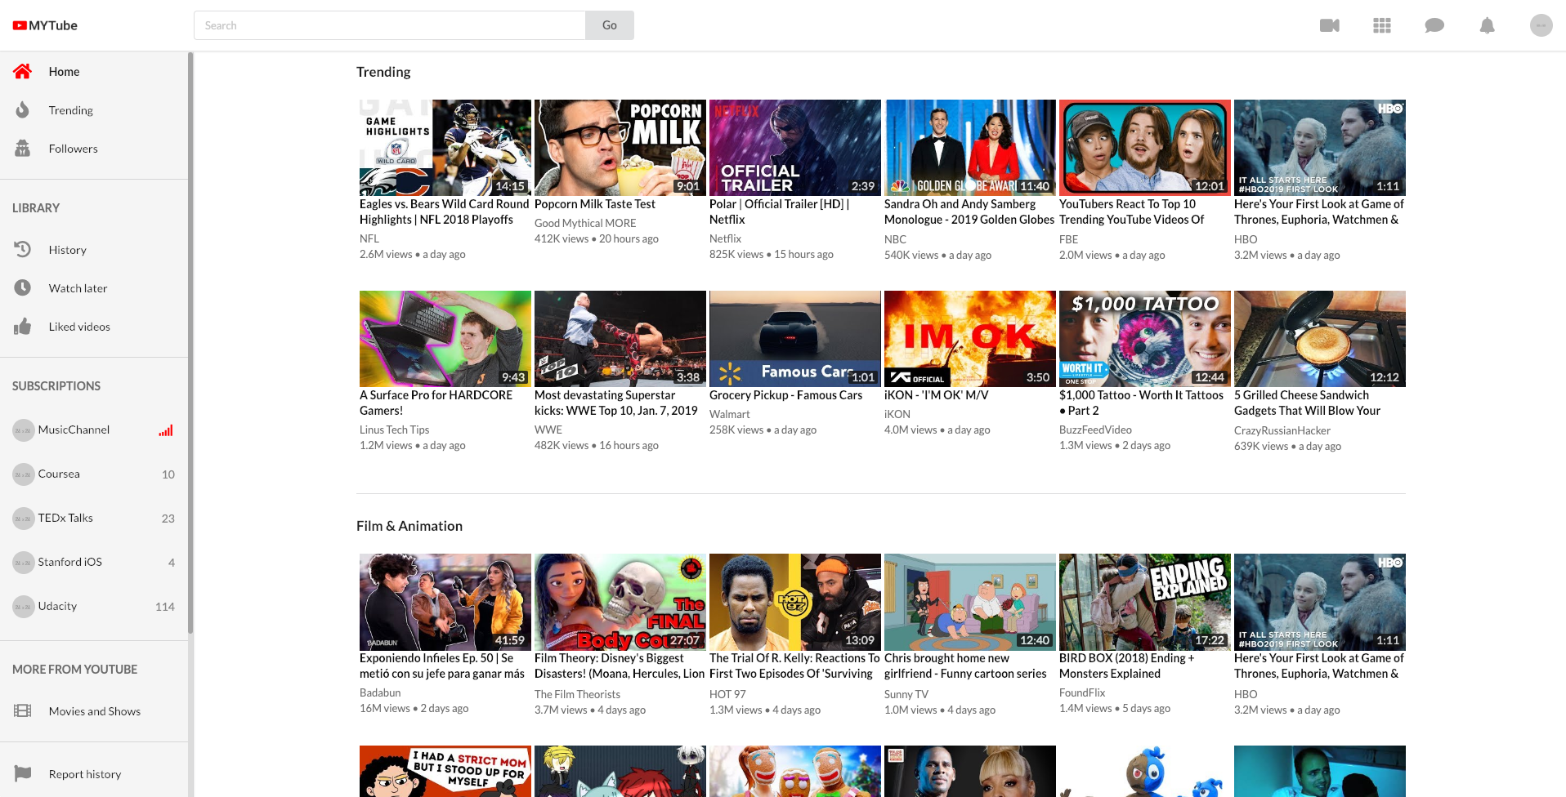Click the sidebar vertical scrollbar
Screen dimensions: 1566x797
coord(190,343)
